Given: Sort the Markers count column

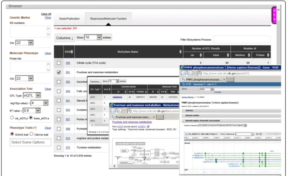Looking at the screenshot, I should [249, 55].
